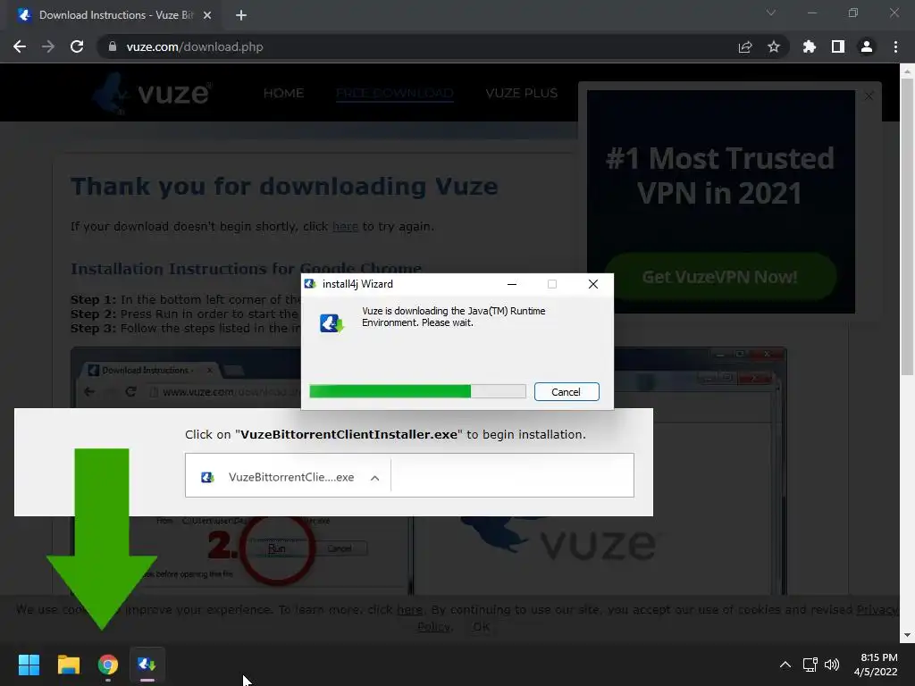
Task: Share this page via toolbar icon
Action: pos(745,46)
